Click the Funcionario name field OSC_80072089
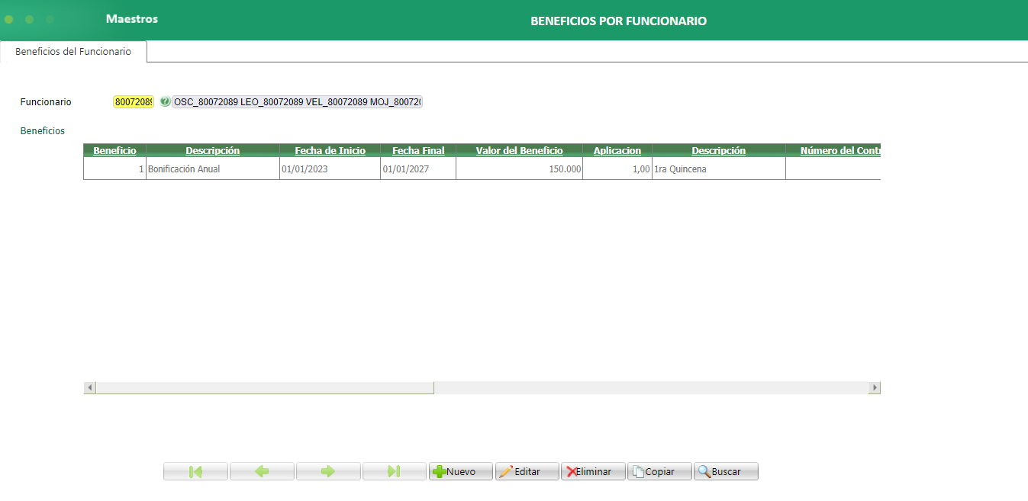 tap(297, 101)
